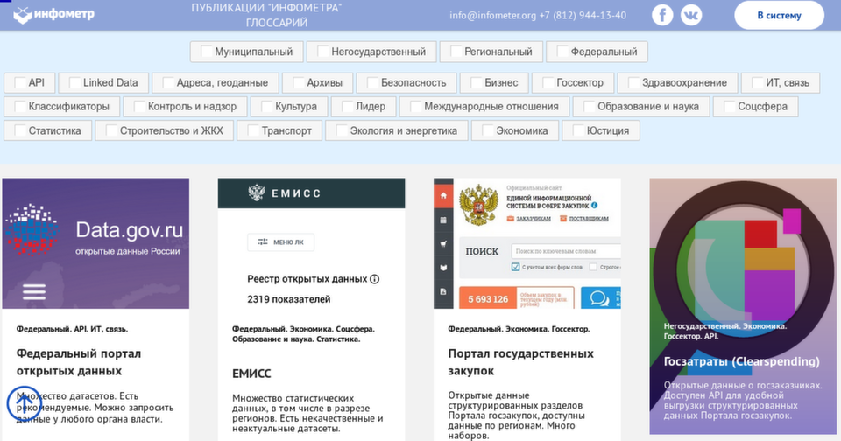Toggle the «Муниципальный» filter checkbox
Viewport: 841px width, 441px height.
click(207, 52)
